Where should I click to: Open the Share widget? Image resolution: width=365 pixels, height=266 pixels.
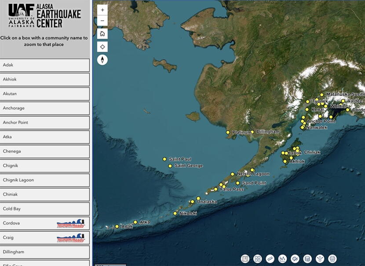tap(320, 259)
